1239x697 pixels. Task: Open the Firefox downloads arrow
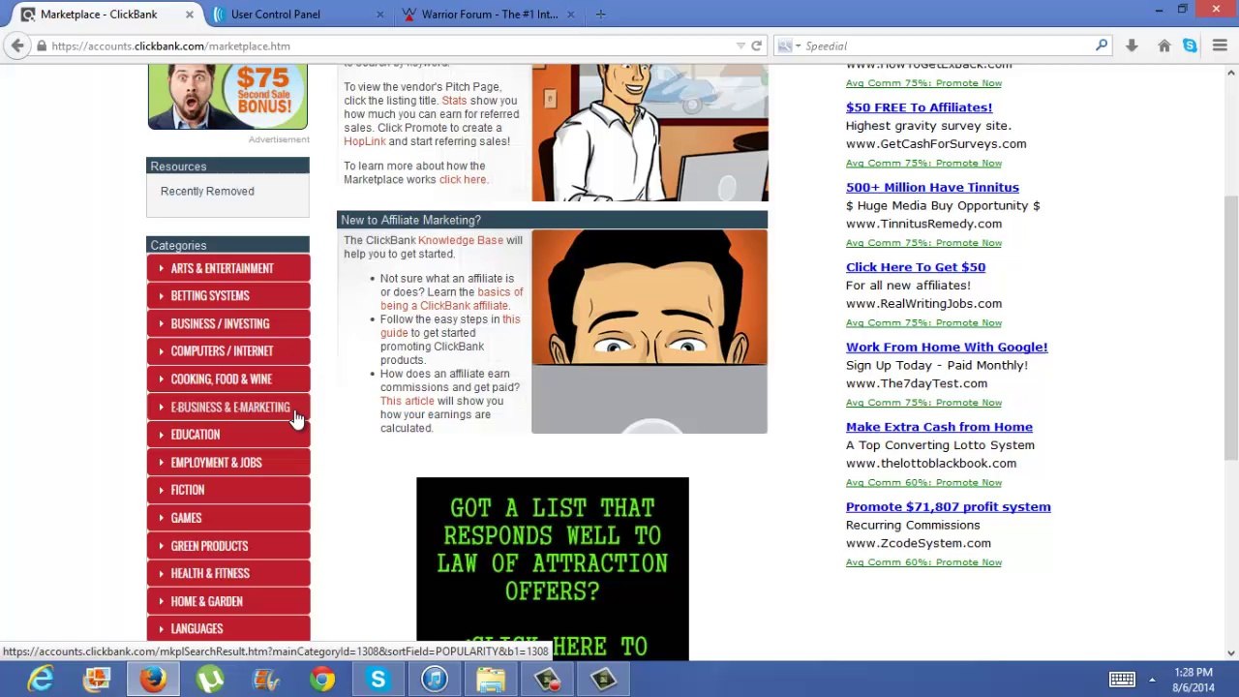click(1132, 45)
